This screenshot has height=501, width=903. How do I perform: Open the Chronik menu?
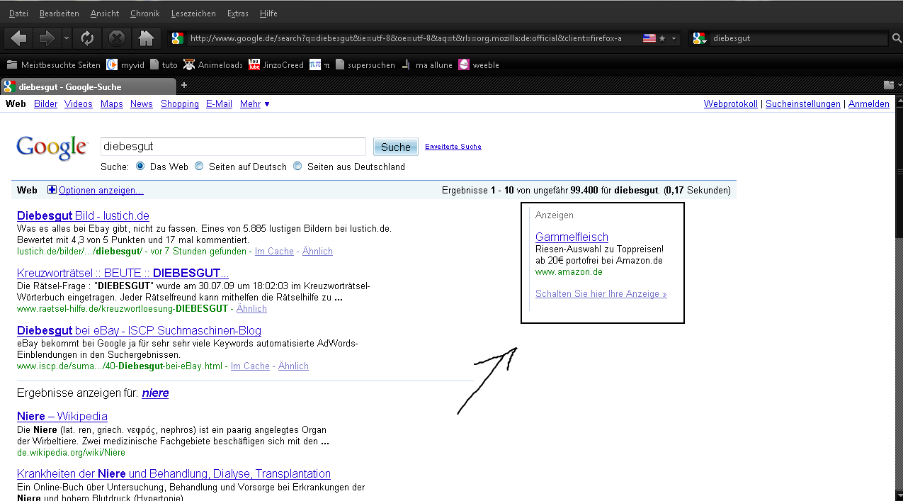click(145, 13)
